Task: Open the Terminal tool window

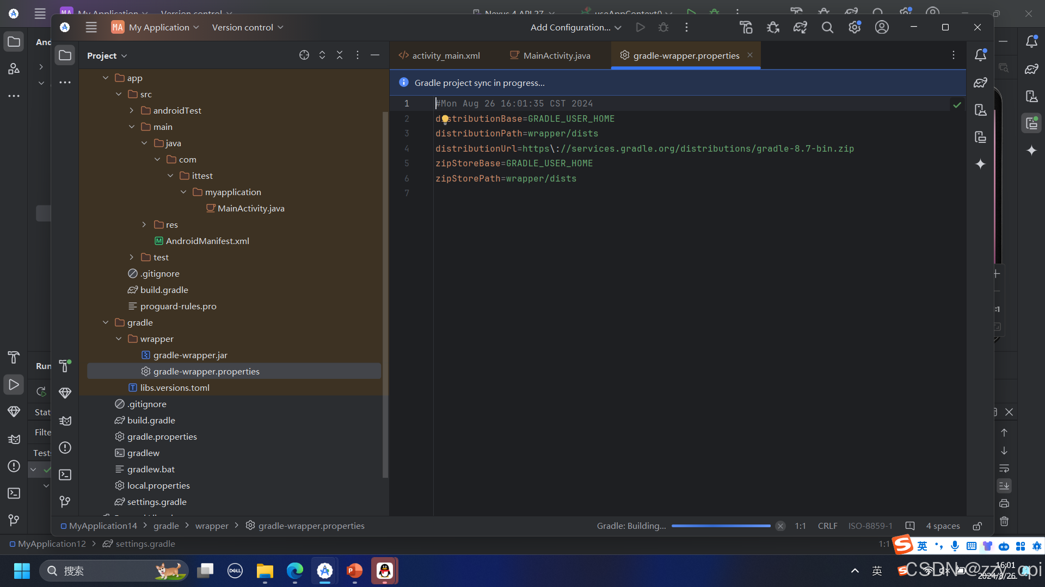Action: 65,474
